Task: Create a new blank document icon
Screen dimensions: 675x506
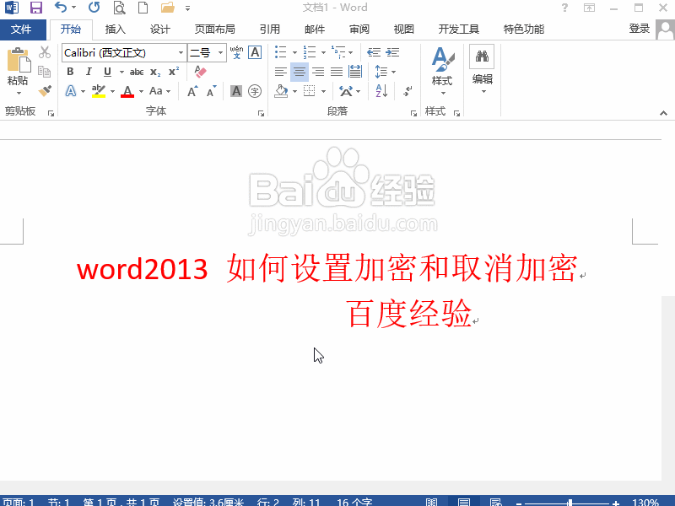Action: click(143, 8)
